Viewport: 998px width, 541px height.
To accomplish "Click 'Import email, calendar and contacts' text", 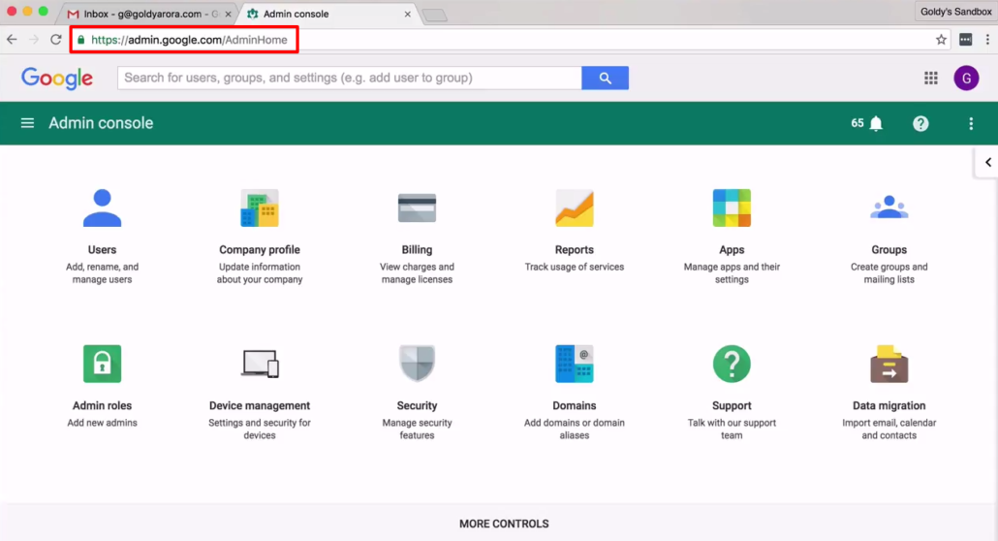I will click(889, 430).
